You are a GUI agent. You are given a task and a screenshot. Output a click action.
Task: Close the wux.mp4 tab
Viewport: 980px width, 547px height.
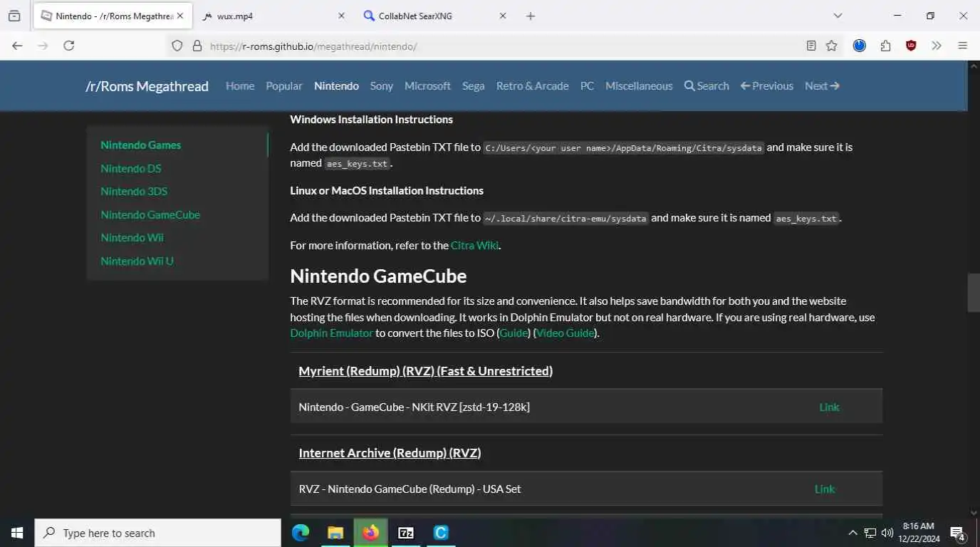[341, 16]
